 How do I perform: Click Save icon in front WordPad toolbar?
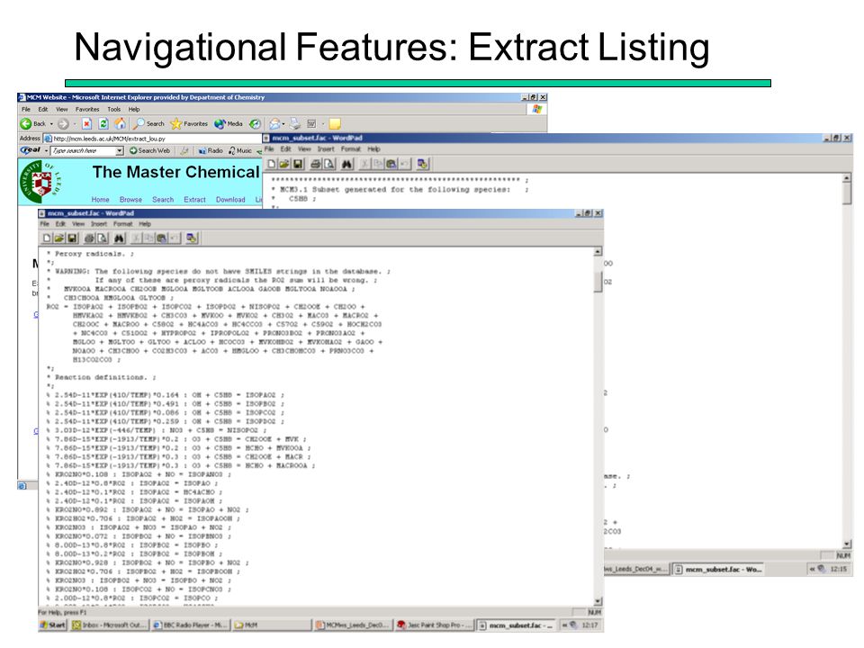click(x=72, y=238)
